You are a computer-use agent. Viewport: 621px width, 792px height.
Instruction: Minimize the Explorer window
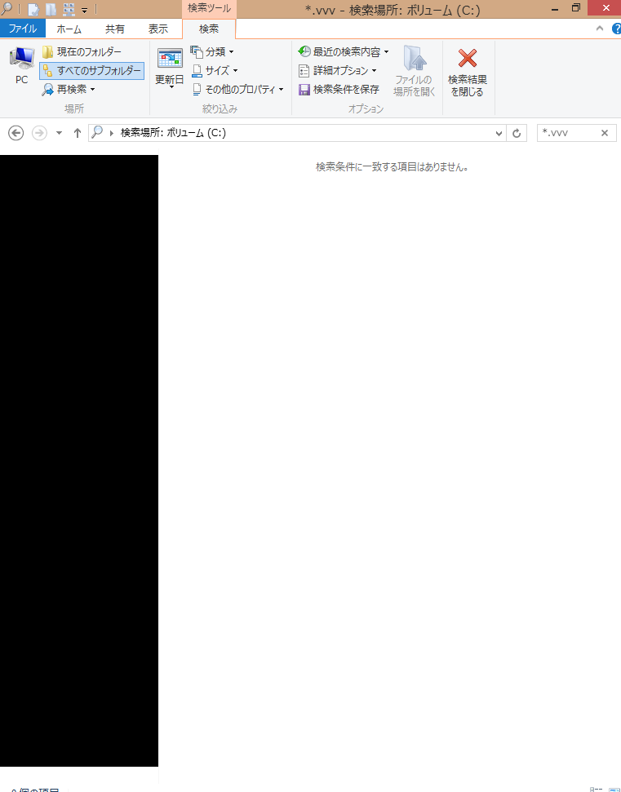[x=555, y=9]
